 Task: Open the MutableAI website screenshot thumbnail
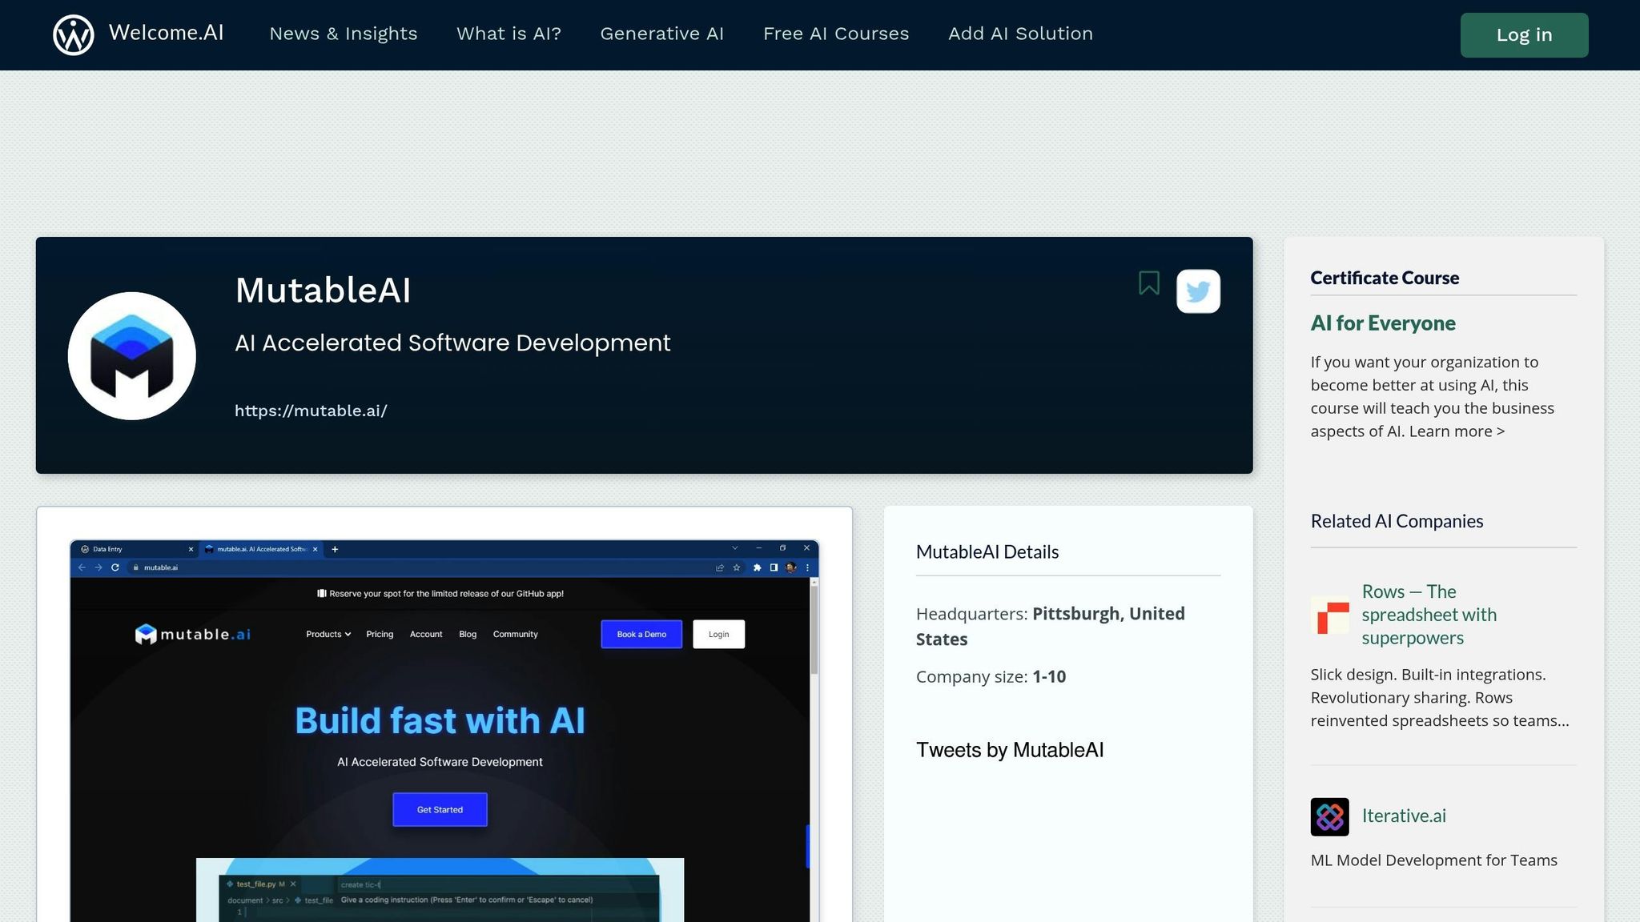444,731
